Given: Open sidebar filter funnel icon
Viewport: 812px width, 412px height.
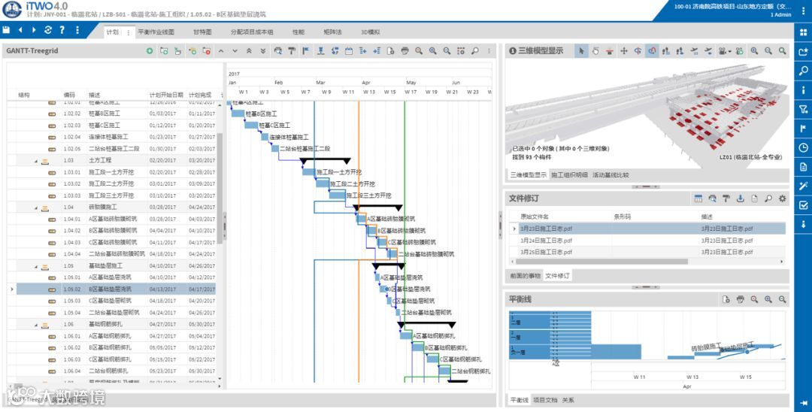Looking at the screenshot, I should pos(803,109).
